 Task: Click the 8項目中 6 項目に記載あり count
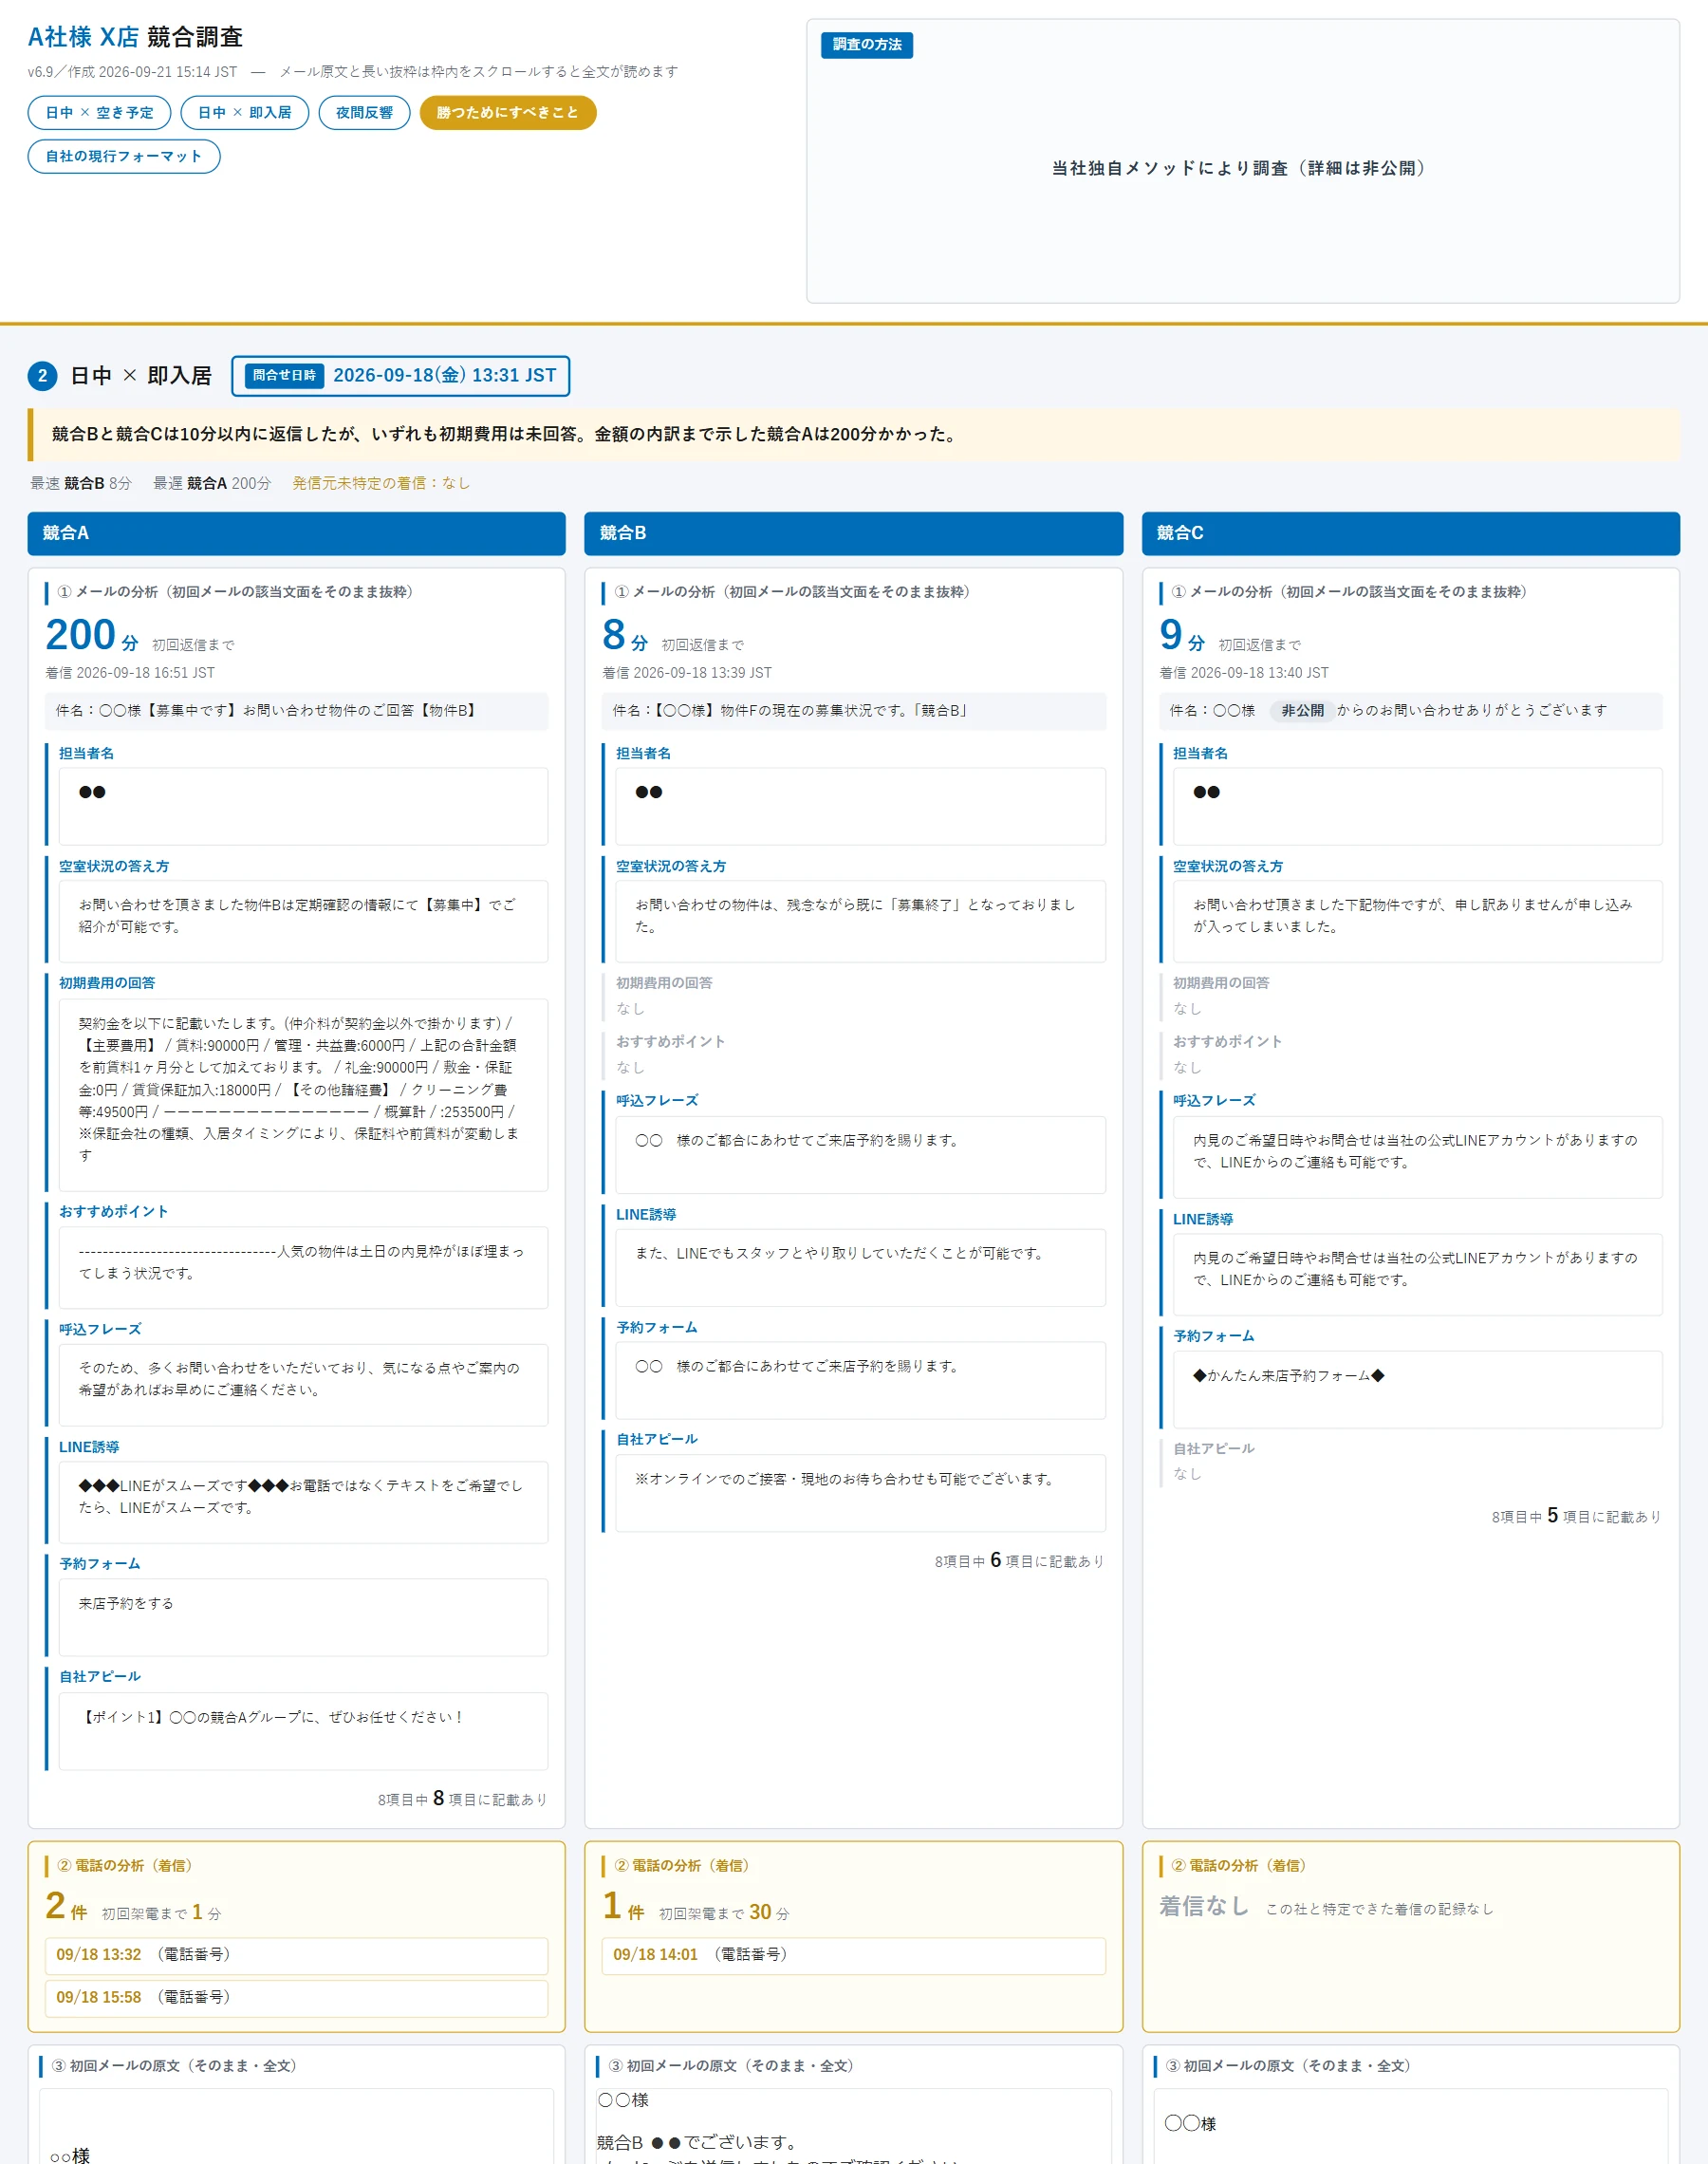(1019, 1561)
